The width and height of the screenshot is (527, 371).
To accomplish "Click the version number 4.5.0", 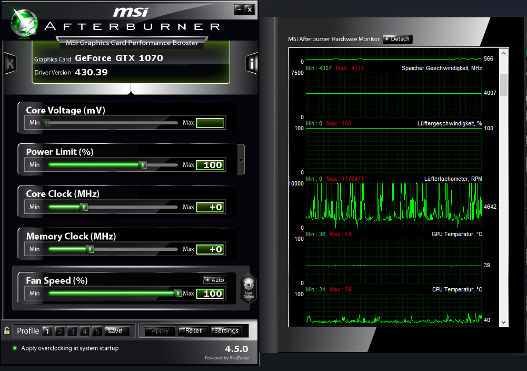I will pos(236,349).
